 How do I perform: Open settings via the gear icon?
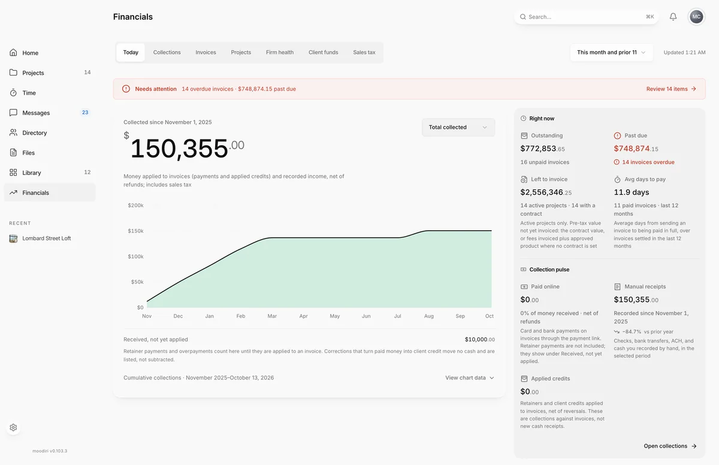(13, 428)
